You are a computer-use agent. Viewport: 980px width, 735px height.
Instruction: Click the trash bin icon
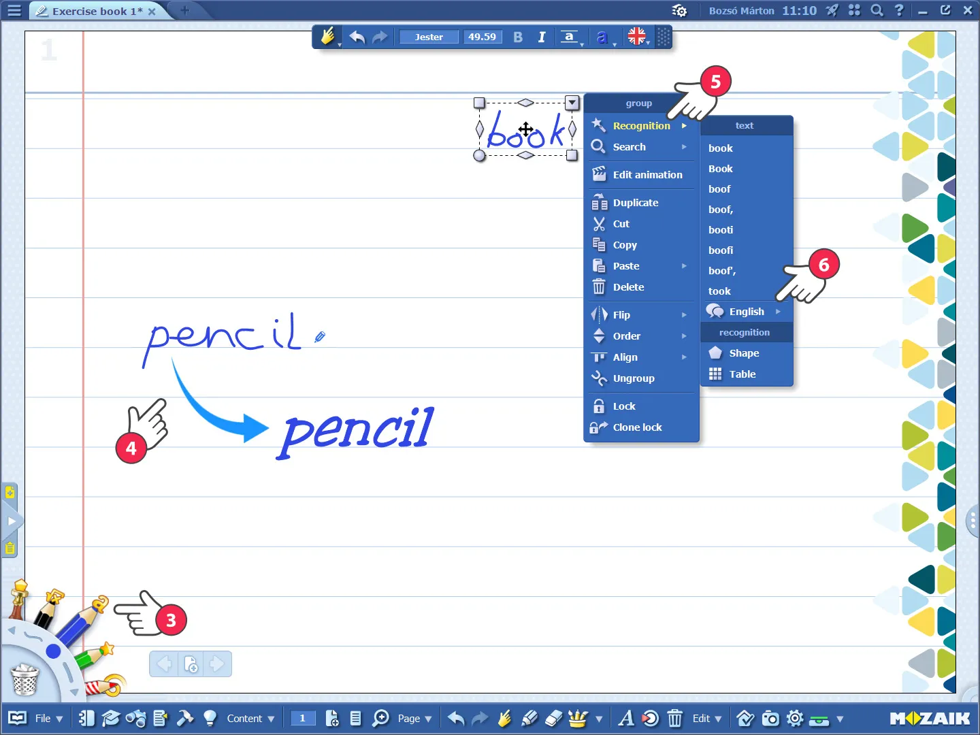point(24,679)
